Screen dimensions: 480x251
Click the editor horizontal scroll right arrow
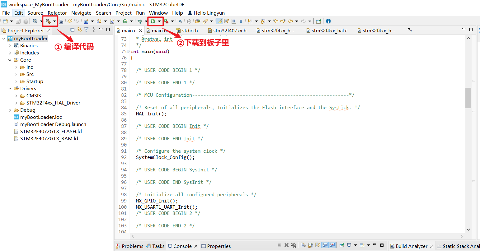462,236
